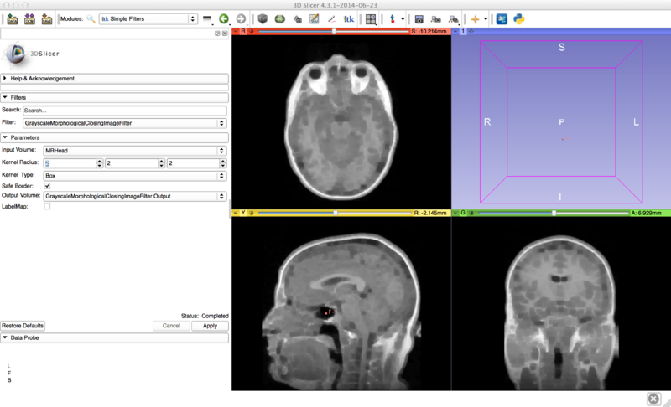Viewport: 671px width, 407px height.
Task: Click the filter Search input field
Action: point(124,111)
